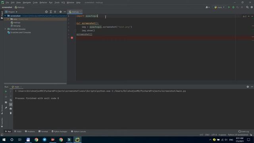254x143 pixels.
Task: Open the File menu
Action: pyautogui.click(x=7, y=3)
